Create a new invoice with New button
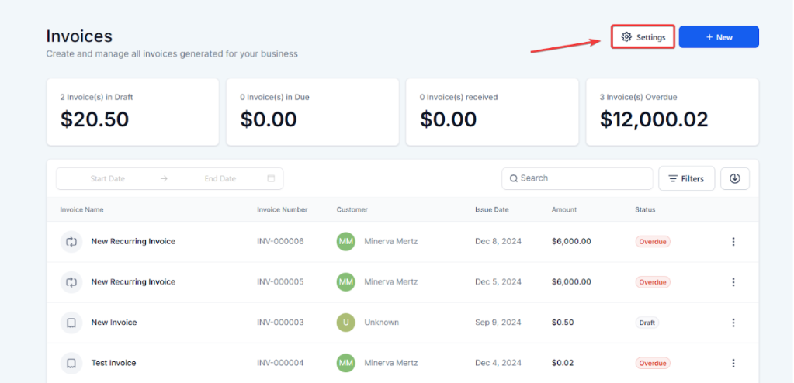The width and height of the screenshot is (794, 383). [x=719, y=37]
